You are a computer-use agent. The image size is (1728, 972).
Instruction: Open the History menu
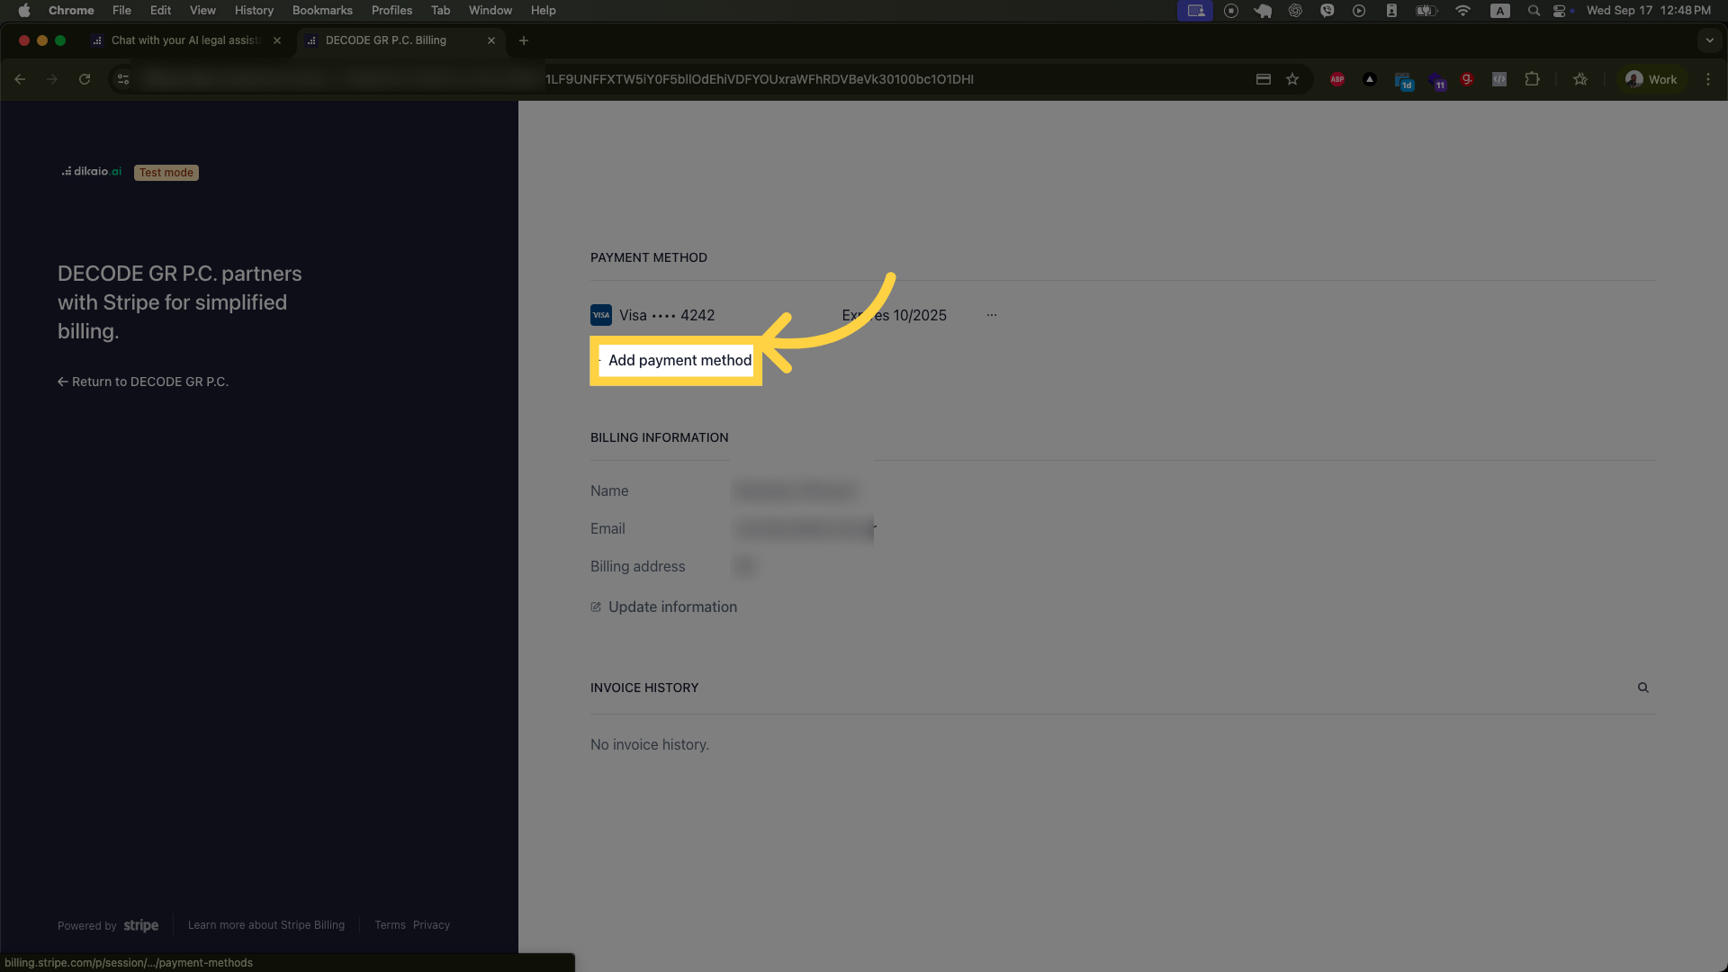[x=254, y=10]
